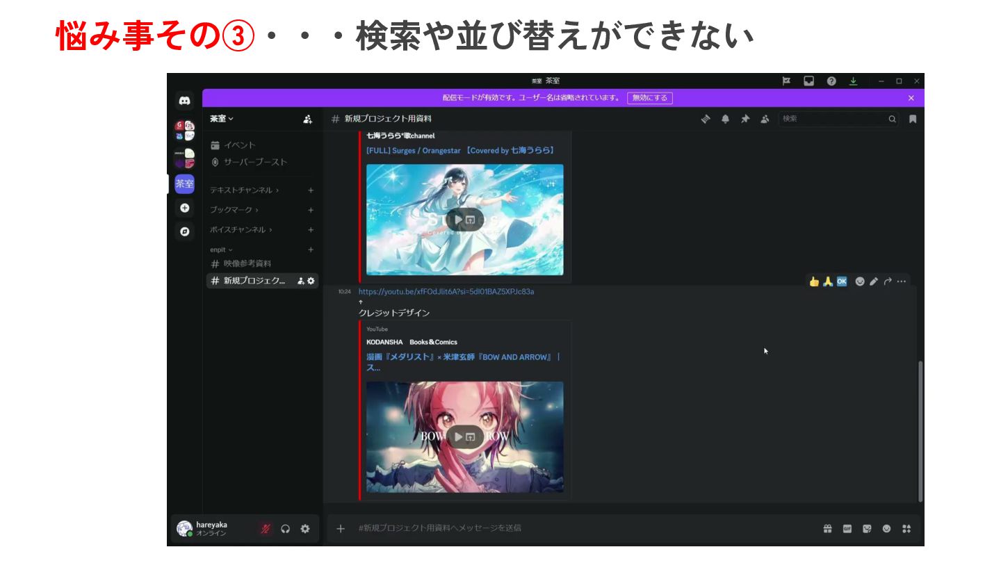Click the bookmark icon right of search
Image resolution: width=1001 pixels, height=563 pixels.
913,119
